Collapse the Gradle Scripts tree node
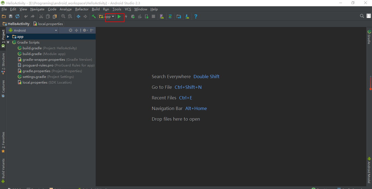Screen dimensions: 372x189 pos(8,42)
